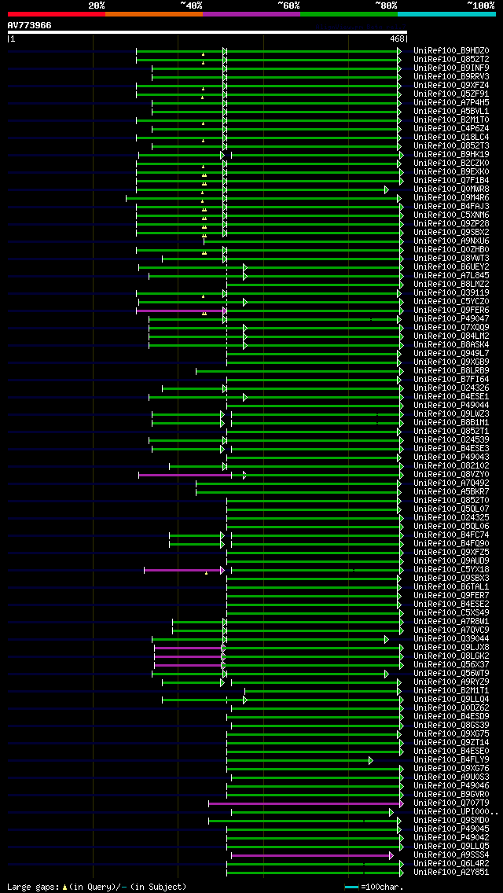Click label UniRef100_A7L845
The height and width of the screenshot is (893, 503).
pyautogui.click(x=451, y=276)
